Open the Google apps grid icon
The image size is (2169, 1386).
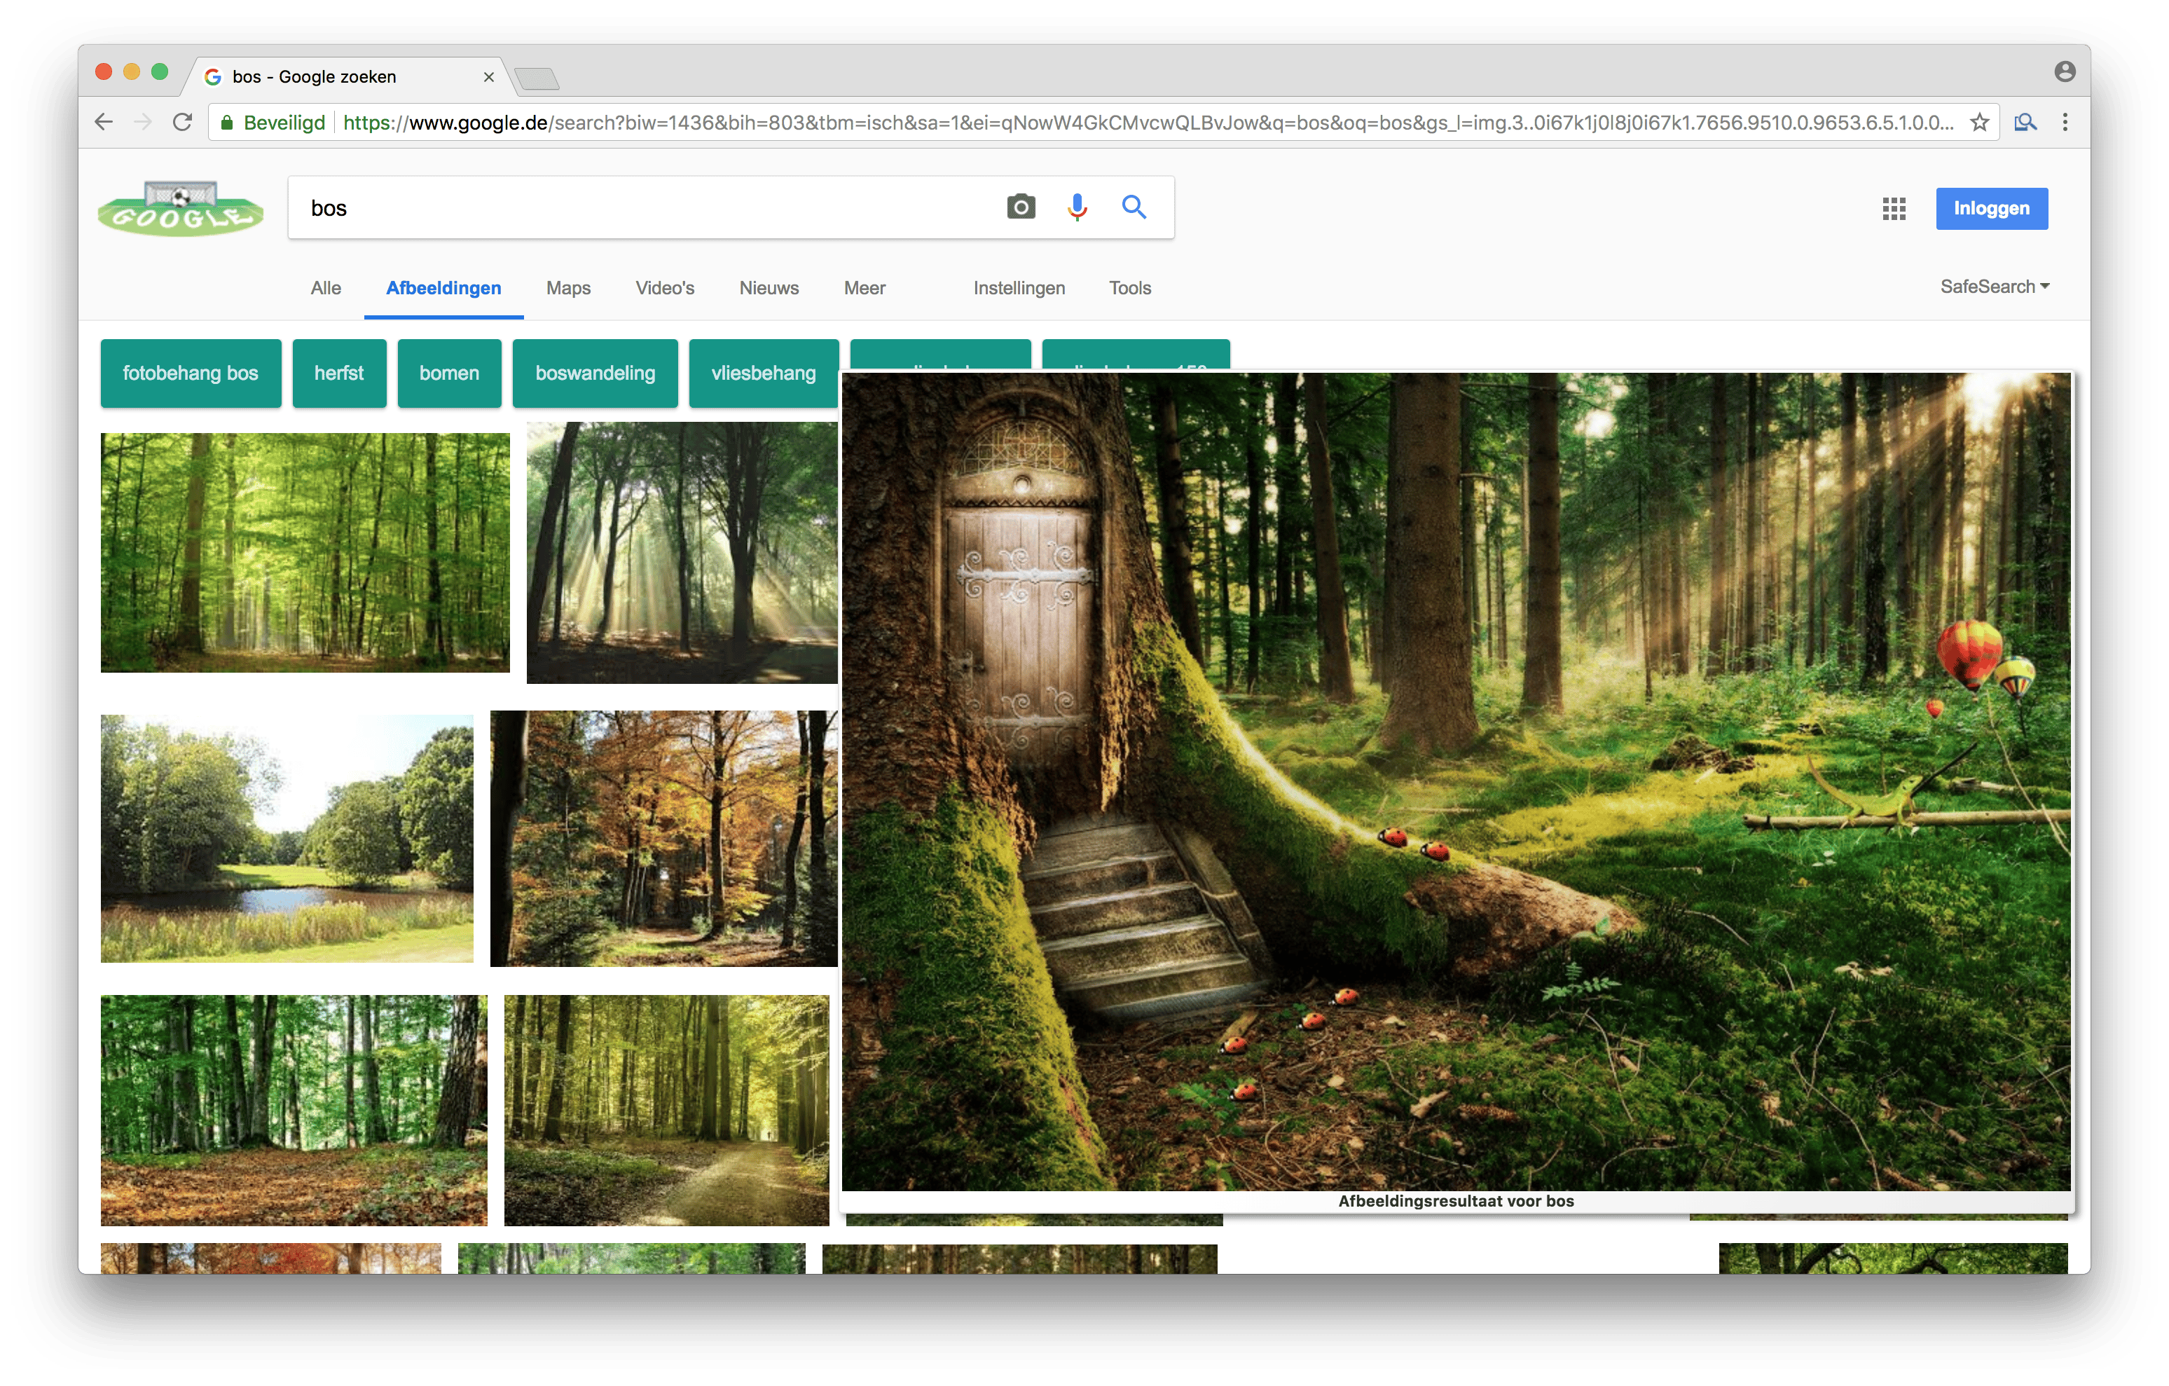tap(1894, 209)
